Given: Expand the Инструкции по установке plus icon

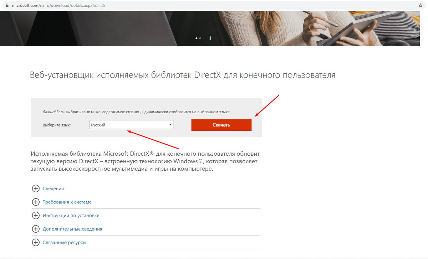Looking at the screenshot, I should point(36,216).
